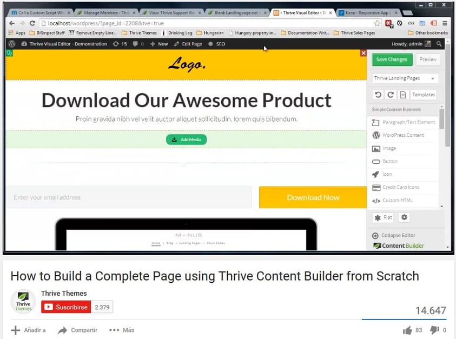This screenshot has height=339, width=456.
Task: Click SEO in admin bar
Action: coord(217,44)
